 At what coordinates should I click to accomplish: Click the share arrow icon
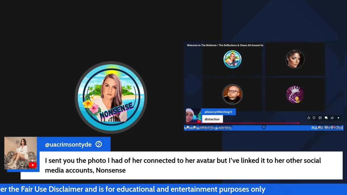tap(332, 118)
